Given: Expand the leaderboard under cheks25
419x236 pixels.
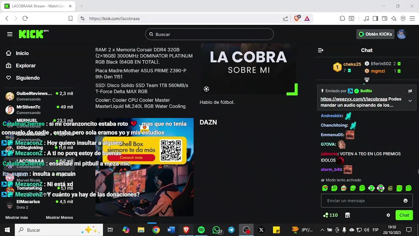Looking at the screenshot, I should [367, 80].
